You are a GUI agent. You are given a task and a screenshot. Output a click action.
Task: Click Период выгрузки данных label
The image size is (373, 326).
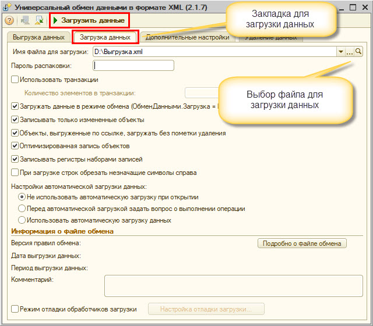pyautogui.click(x=50, y=268)
